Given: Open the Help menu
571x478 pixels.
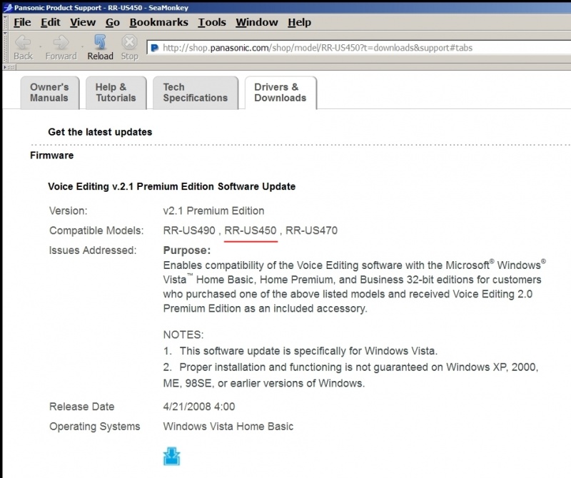Looking at the screenshot, I should pyautogui.click(x=299, y=22).
